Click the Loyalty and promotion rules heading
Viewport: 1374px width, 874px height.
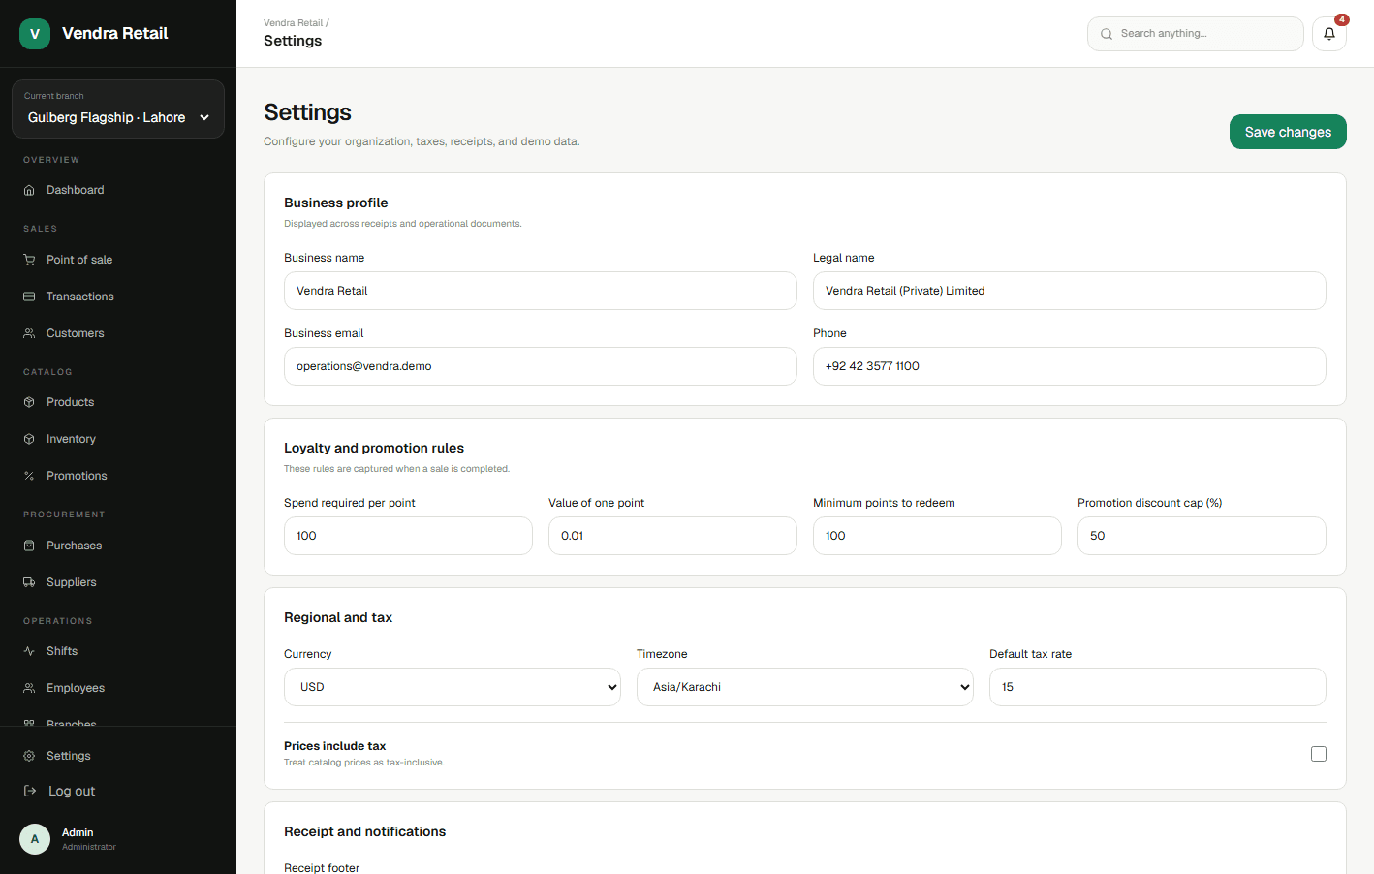374,448
